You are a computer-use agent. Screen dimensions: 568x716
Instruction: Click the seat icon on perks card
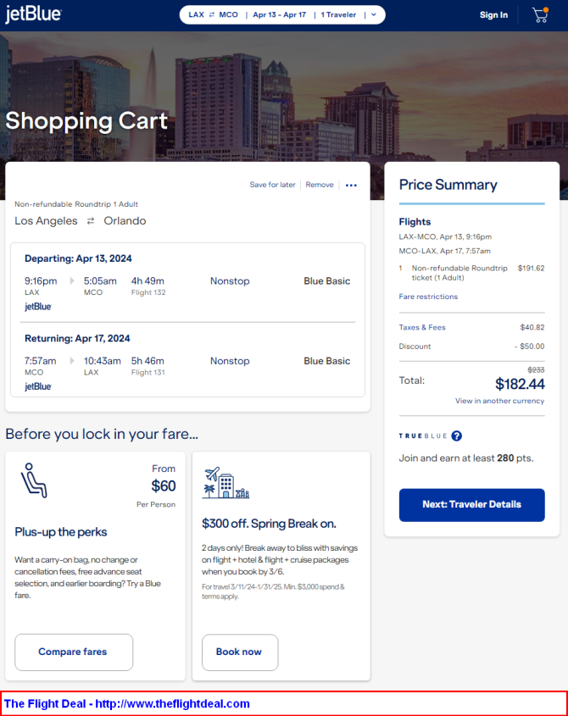[x=34, y=480]
